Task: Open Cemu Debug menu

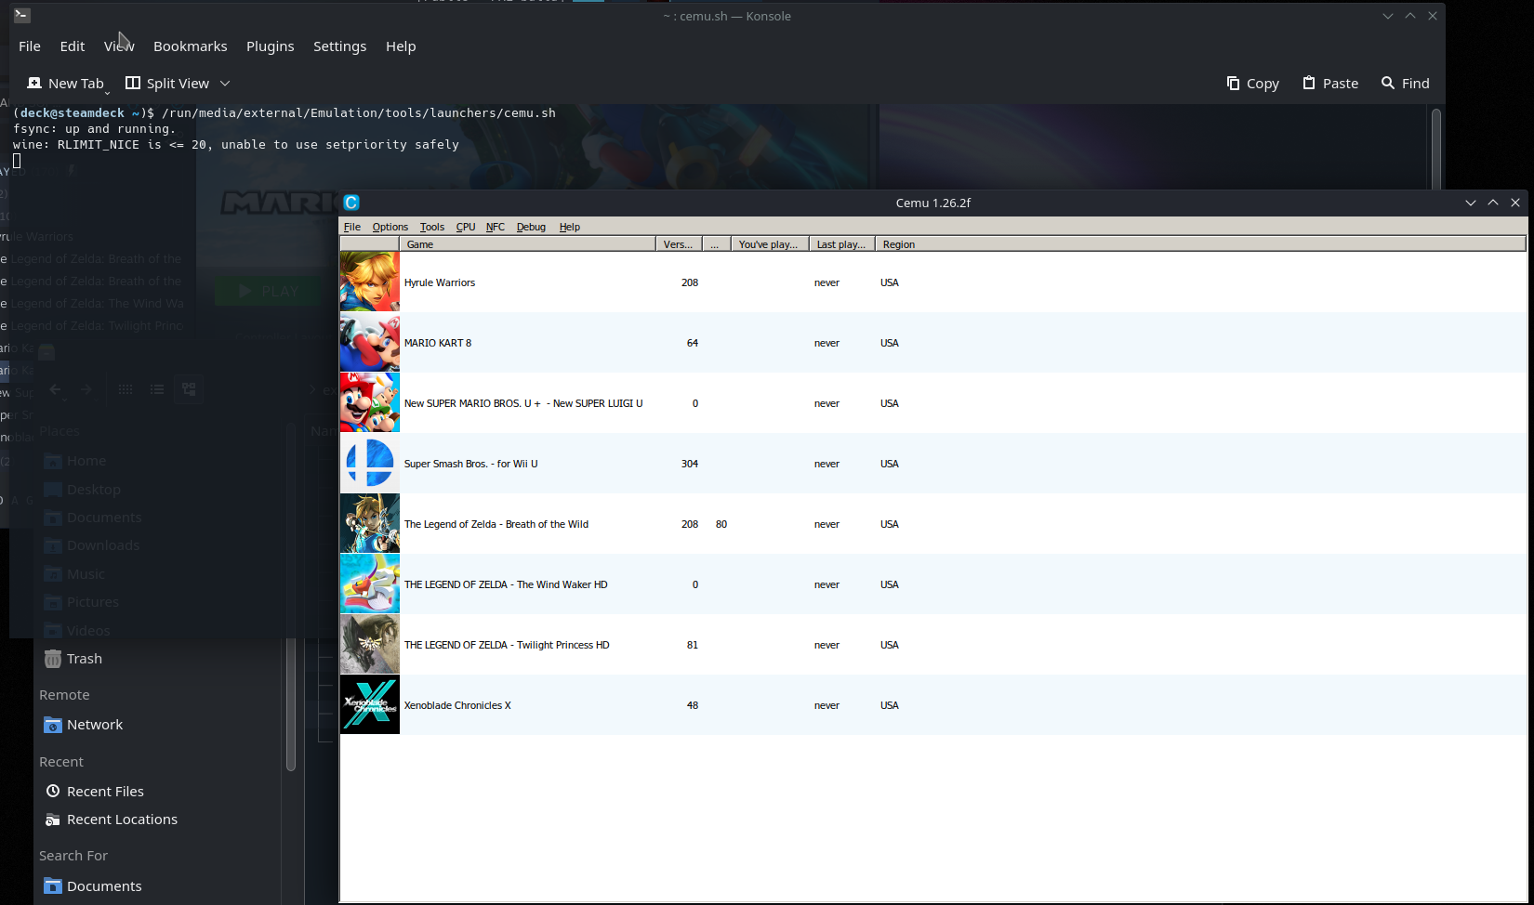Action: (531, 227)
